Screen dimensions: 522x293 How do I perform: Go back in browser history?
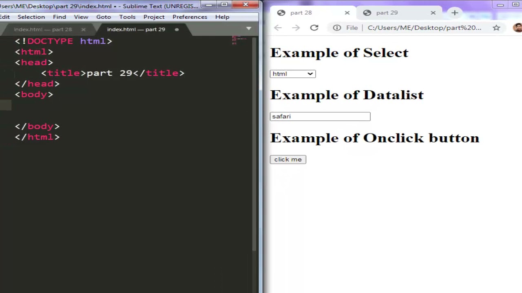tap(278, 28)
